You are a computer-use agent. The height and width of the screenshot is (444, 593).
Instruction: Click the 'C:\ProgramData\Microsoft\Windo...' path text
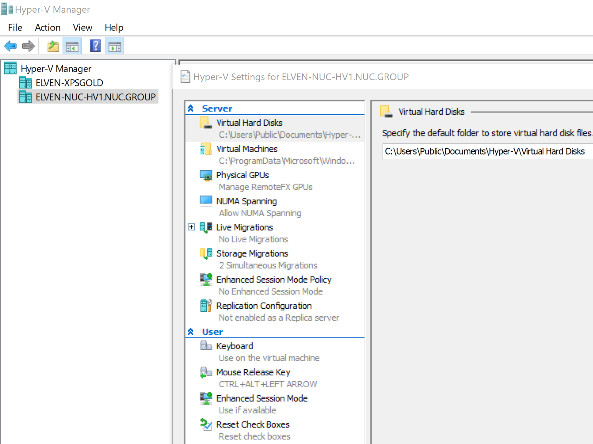click(287, 161)
